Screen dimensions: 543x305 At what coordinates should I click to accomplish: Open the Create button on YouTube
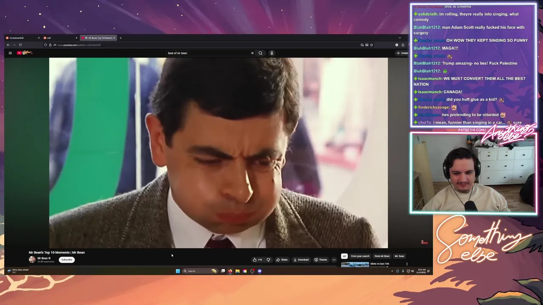(x=402, y=53)
